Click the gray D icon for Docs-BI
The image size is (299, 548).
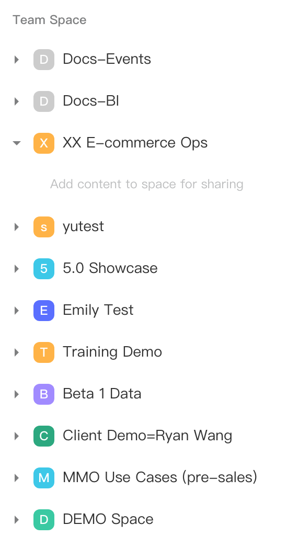point(44,101)
